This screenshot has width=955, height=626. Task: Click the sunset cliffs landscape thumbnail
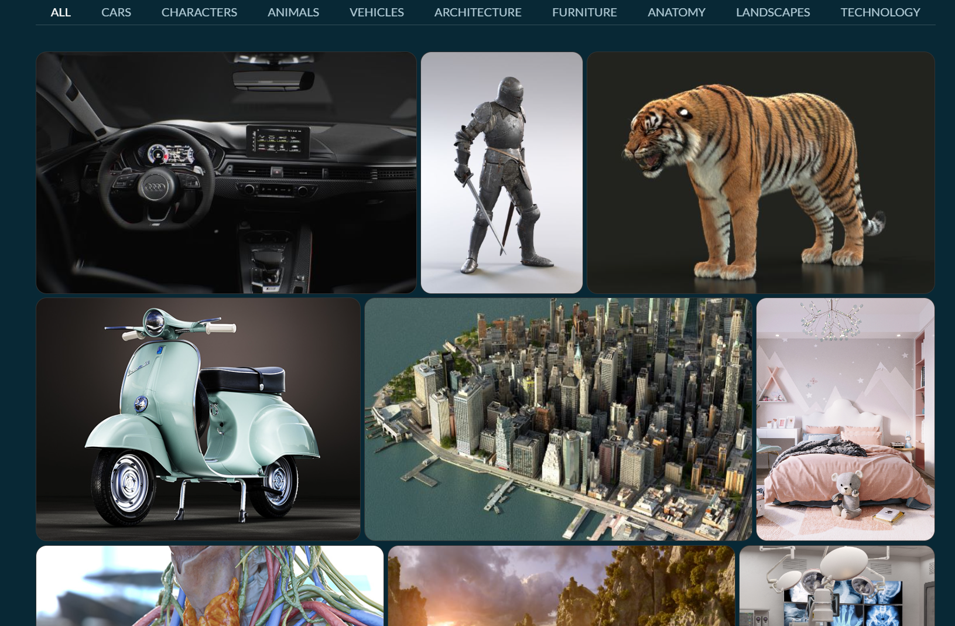[561, 586]
